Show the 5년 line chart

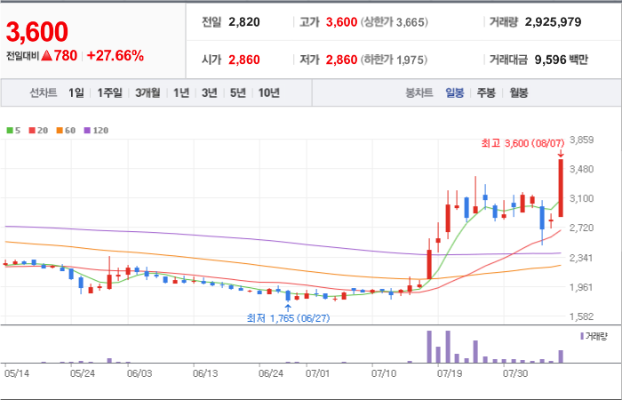pyautogui.click(x=237, y=92)
